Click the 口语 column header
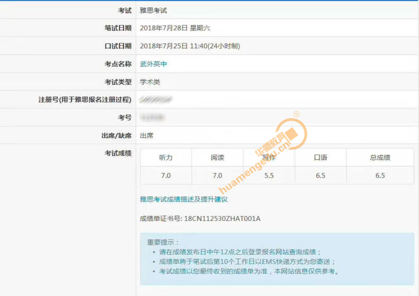419x296 pixels. [x=321, y=158]
